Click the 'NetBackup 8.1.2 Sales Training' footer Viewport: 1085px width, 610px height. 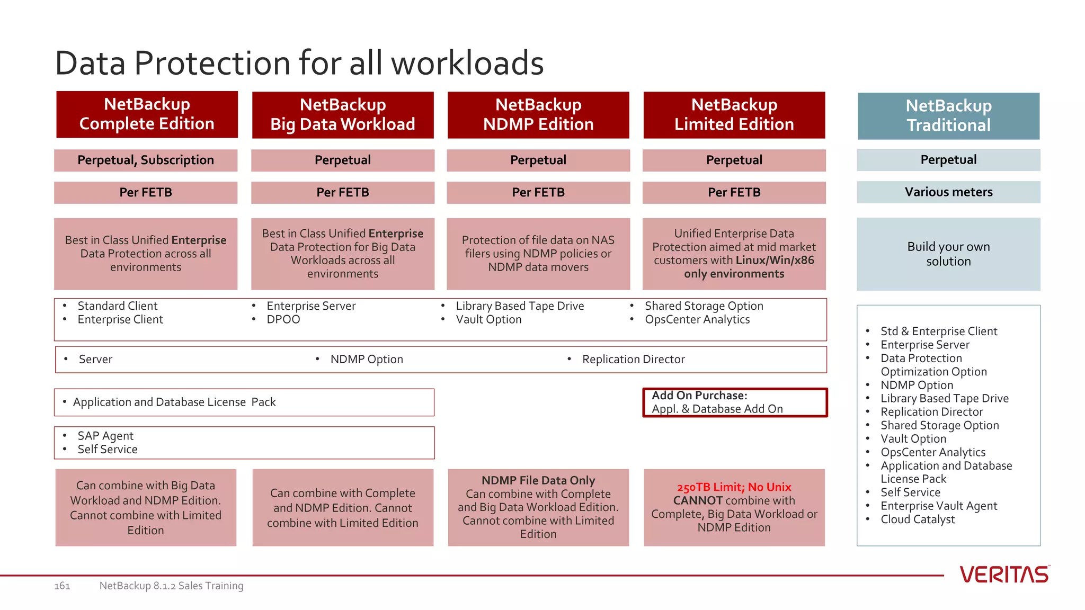pos(172,586)
